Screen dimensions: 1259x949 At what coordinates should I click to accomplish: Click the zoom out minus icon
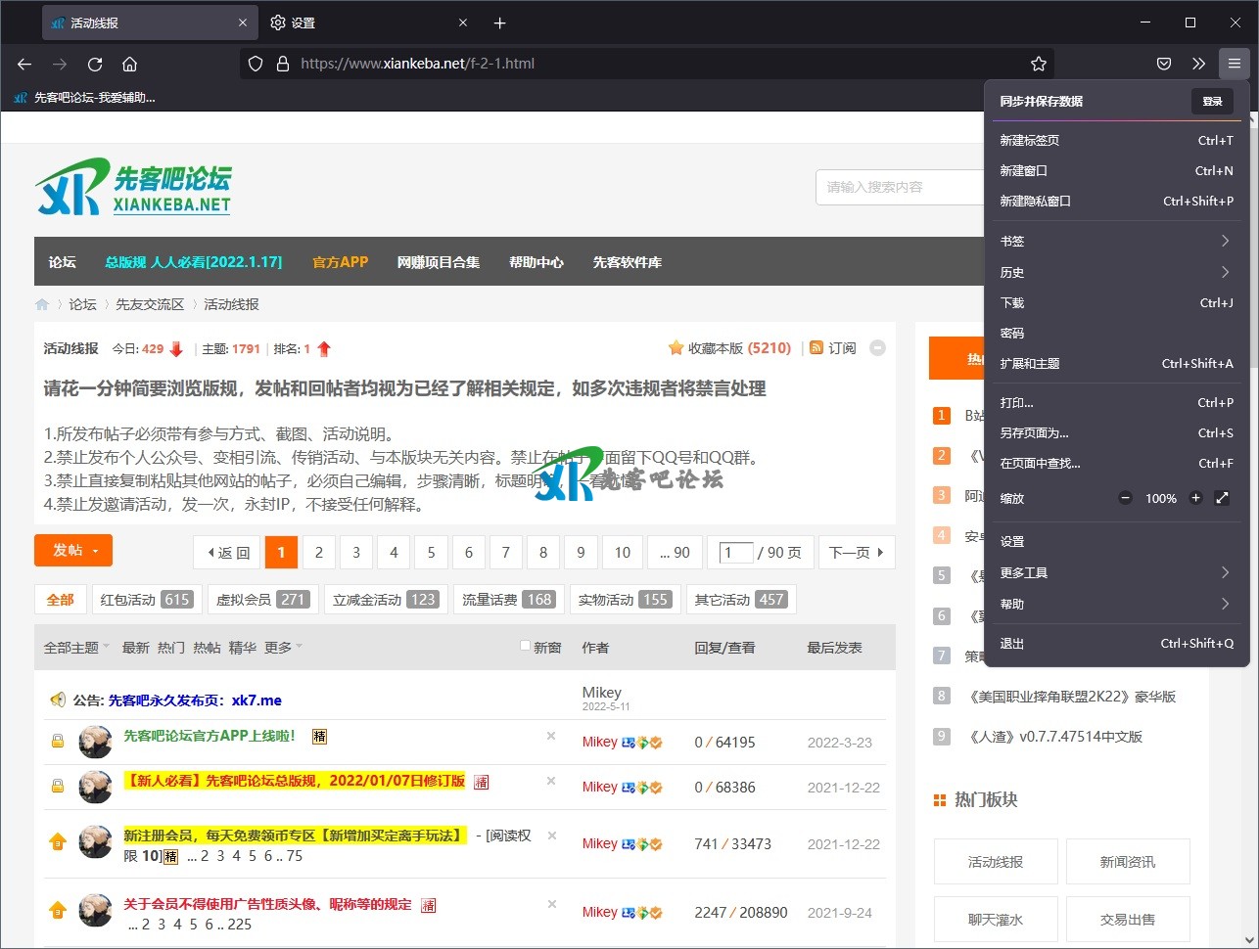coord(1126,498)
